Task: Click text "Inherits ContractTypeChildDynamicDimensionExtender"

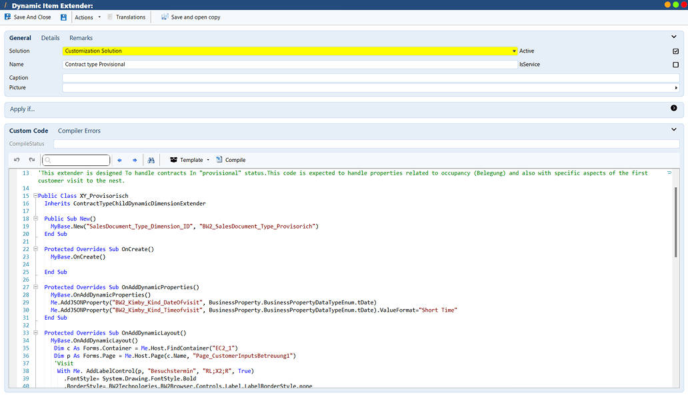Action: (125, 203)
